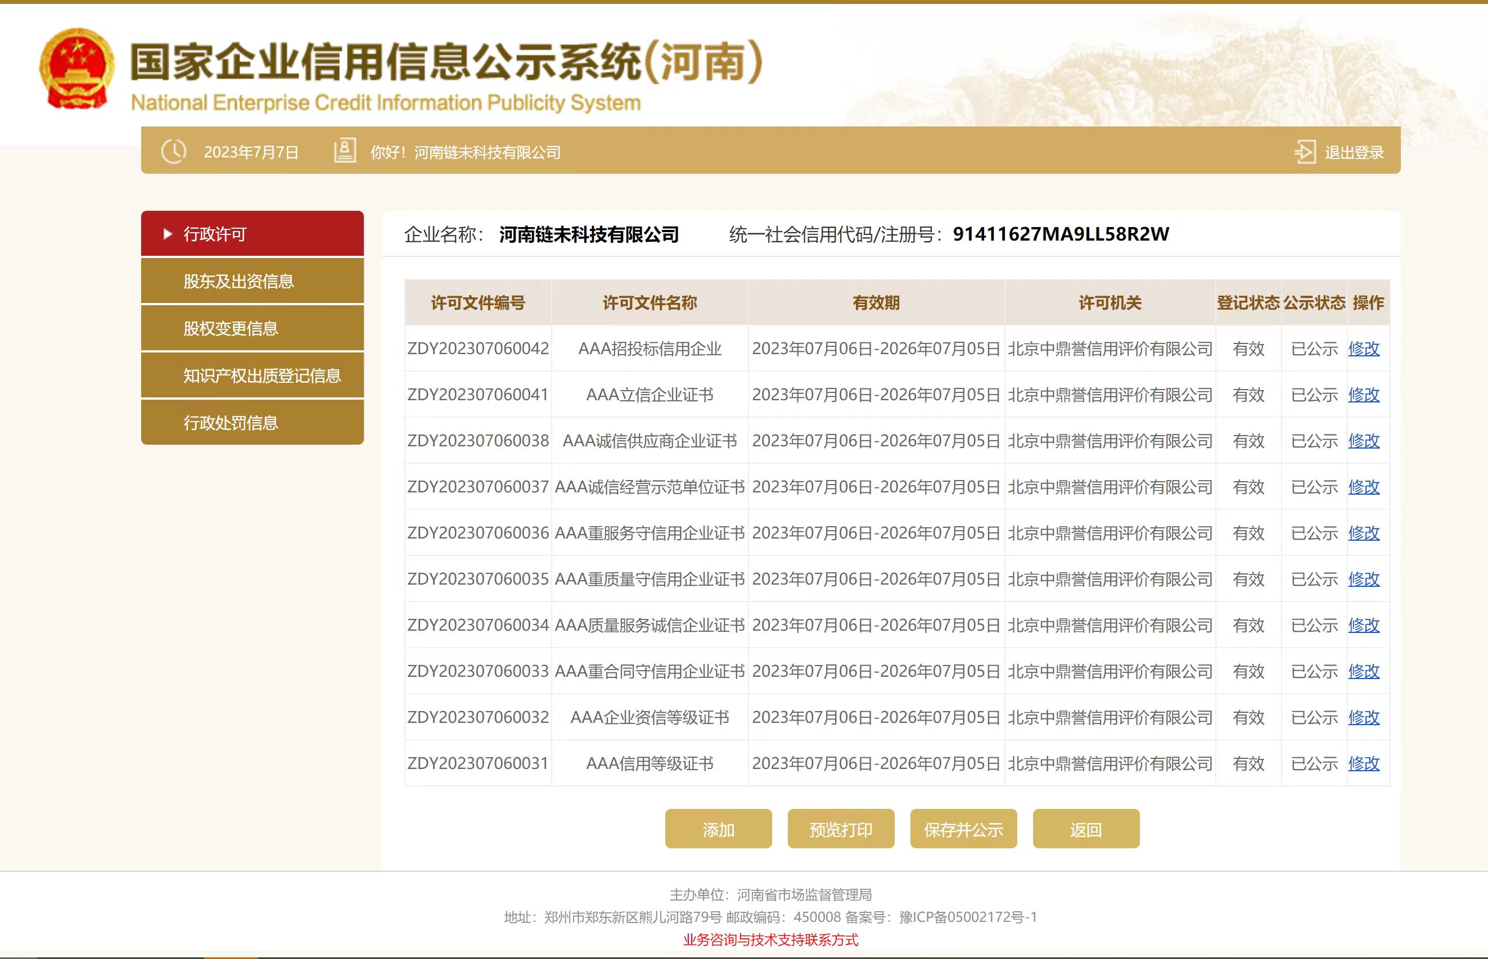The width and height of the screenshot is (1488, 959).
Task: Click 修改 for ZDY202307060042
Action: click(x=1364, y=349)
